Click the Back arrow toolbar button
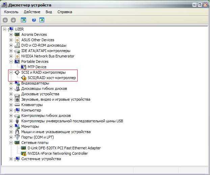 coord(5,20)
